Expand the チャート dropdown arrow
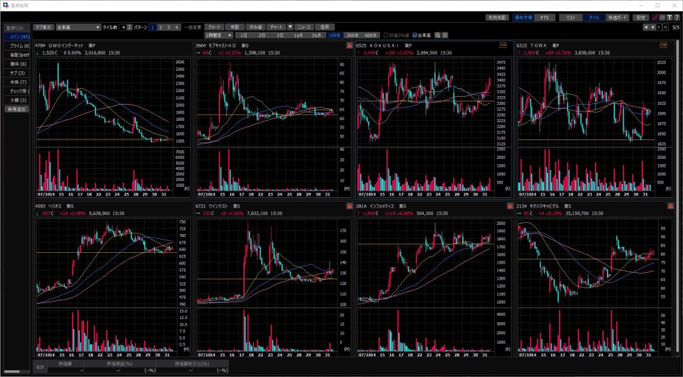 [290, 27]
